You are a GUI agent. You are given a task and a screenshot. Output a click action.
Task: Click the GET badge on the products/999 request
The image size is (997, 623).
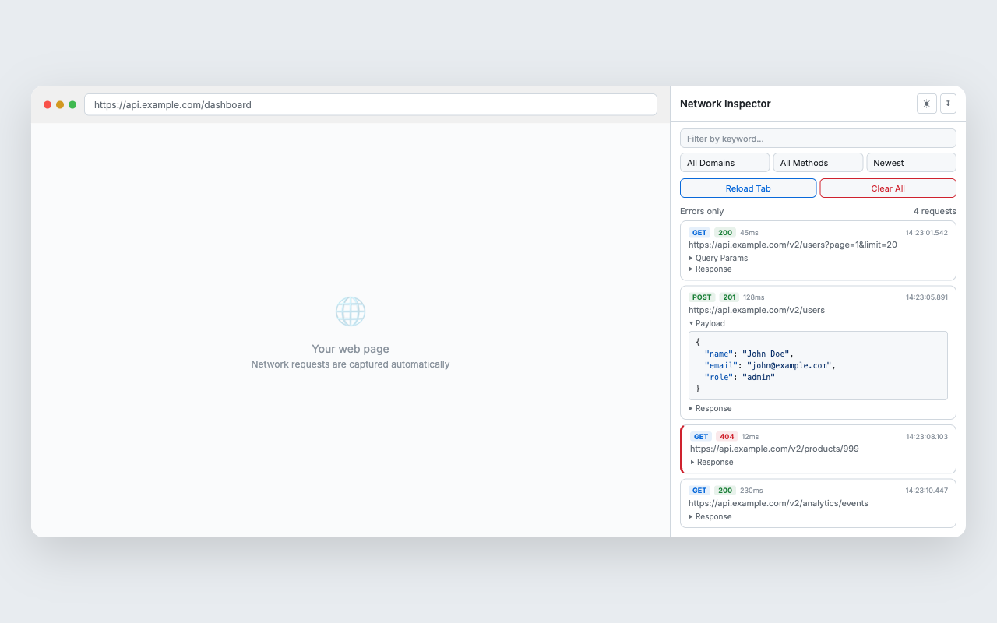click(701, 437)
